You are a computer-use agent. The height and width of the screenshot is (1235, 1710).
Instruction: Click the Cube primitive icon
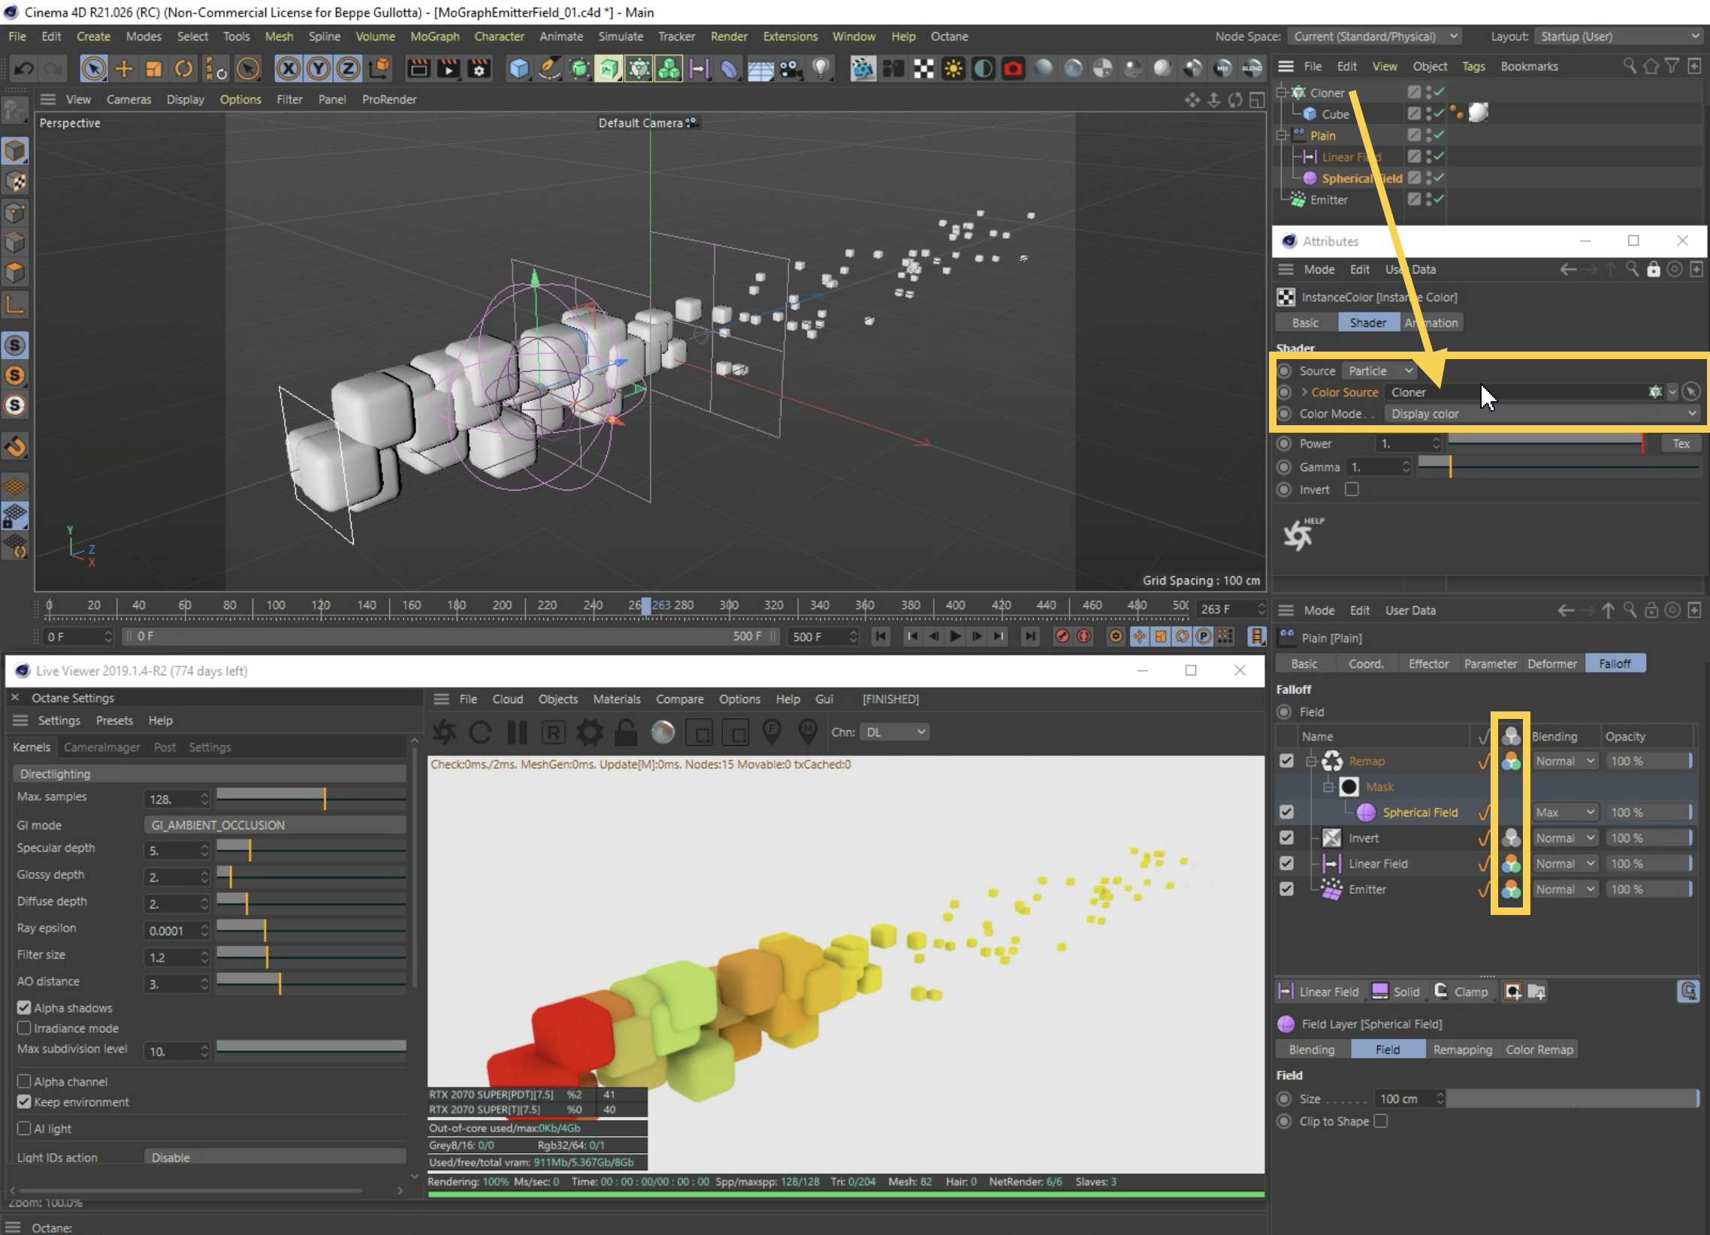tap(518, 68)
